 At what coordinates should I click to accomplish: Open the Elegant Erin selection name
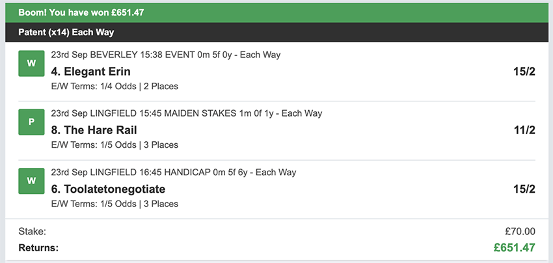click(x=90, y=71)
